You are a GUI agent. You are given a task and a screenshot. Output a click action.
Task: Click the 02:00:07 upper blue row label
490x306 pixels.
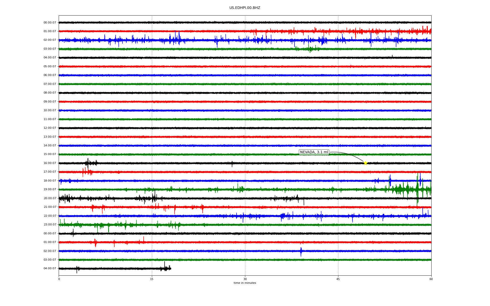pos(50,40)
